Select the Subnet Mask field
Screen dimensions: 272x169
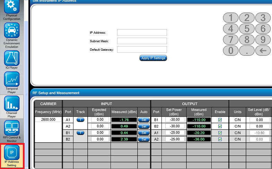142,41
